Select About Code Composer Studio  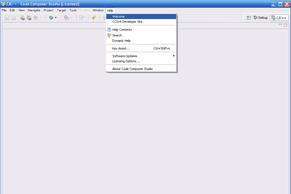click(x=141, y=69)
